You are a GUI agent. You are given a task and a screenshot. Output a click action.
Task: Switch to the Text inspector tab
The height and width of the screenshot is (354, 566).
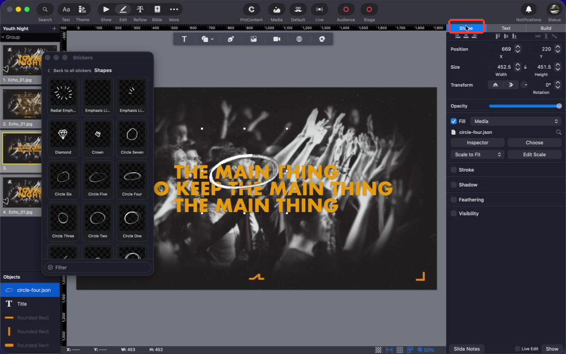(506, 28)
